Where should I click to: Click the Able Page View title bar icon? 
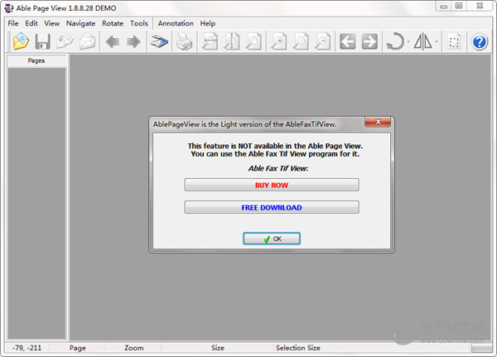pos(9,8)
